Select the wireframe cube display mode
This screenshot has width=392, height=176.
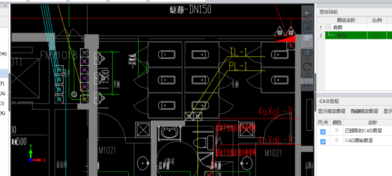(x=308, y=37)
